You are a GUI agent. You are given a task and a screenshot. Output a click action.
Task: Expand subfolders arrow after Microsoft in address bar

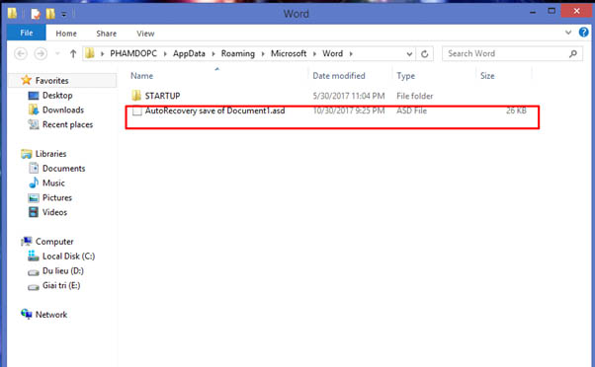314,54
